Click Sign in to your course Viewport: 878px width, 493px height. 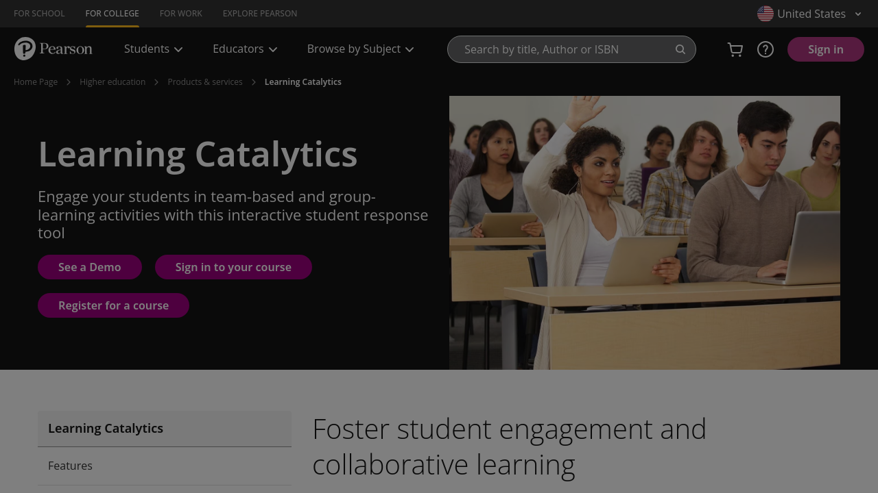coord(233,267)
